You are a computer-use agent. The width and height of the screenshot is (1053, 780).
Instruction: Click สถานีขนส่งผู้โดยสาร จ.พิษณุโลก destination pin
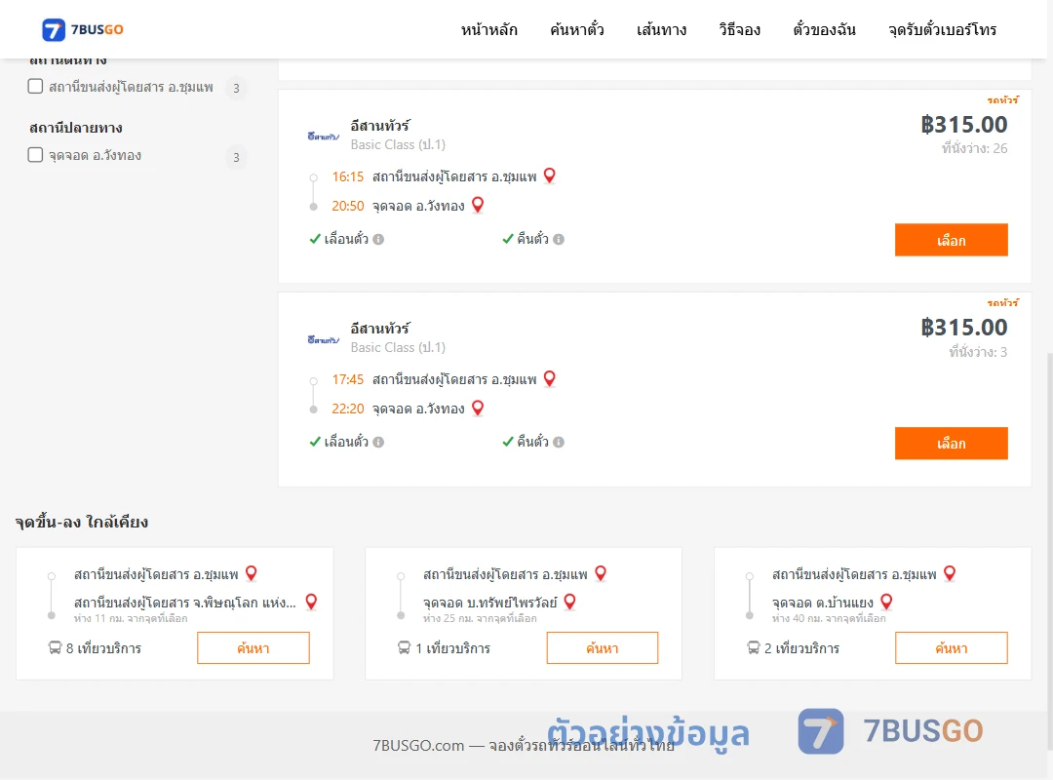coord(311,602)
